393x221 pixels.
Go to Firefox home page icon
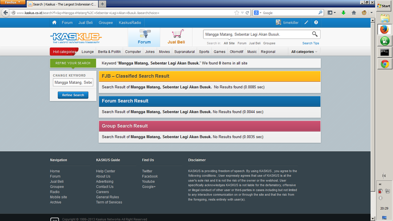tap(354, 13)
